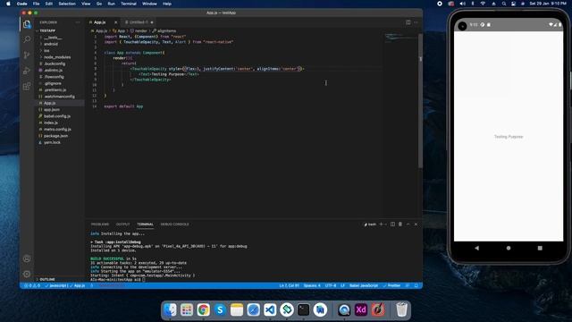Open the Run and Debug view
572x322 pixels.
tap(27, 71)
